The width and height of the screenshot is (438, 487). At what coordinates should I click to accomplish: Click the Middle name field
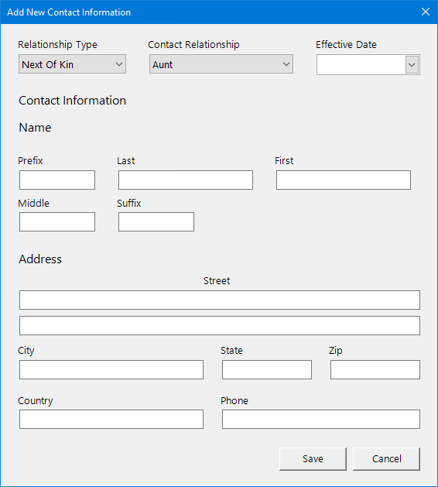click(57, 221)
